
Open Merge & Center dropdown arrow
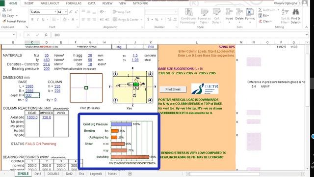point(141,20)
